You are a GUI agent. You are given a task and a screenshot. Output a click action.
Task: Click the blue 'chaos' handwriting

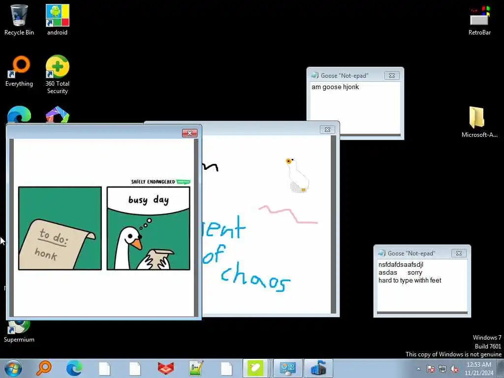(x=255, y=277)
